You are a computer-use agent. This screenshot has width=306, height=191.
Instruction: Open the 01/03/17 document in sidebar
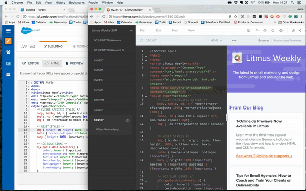98,60
